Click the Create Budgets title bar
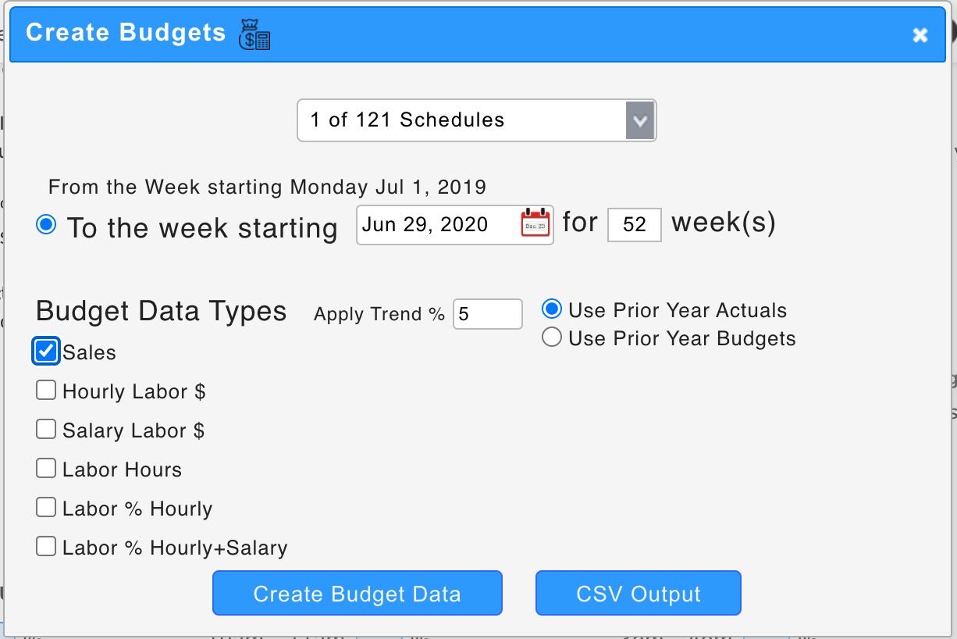 [x=546, y=34]
